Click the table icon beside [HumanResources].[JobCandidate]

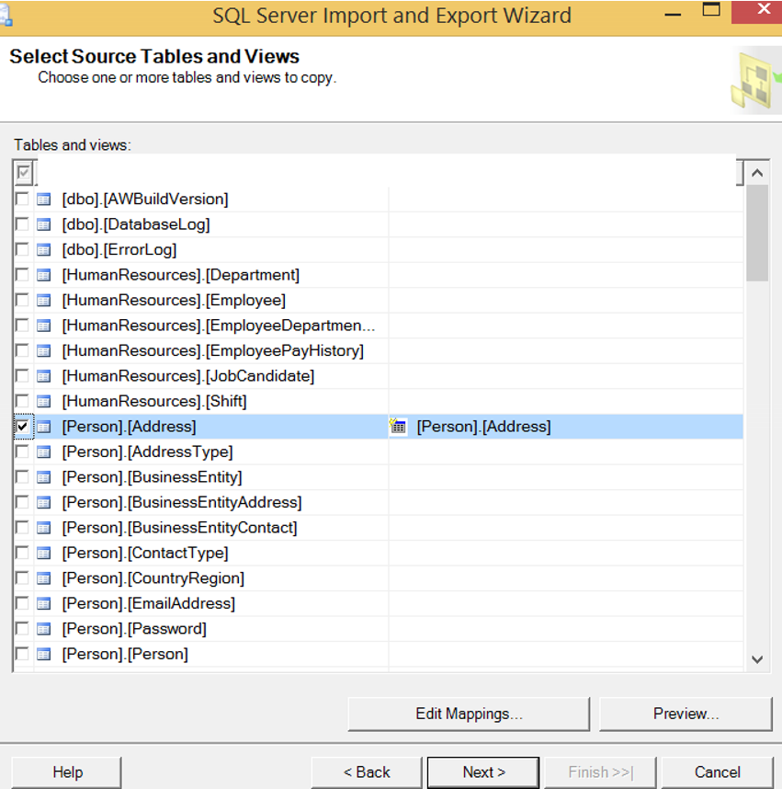(x=44, y=376)
